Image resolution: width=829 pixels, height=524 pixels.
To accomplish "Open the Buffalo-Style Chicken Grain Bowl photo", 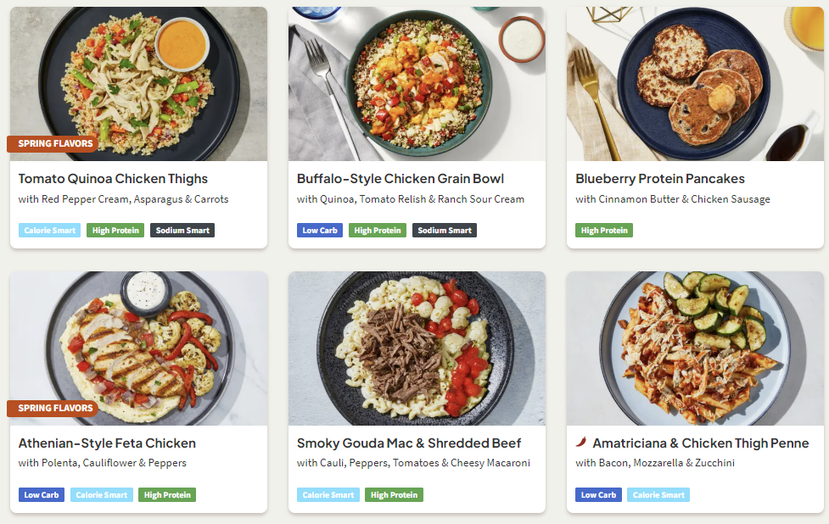I will coord(417,84).
